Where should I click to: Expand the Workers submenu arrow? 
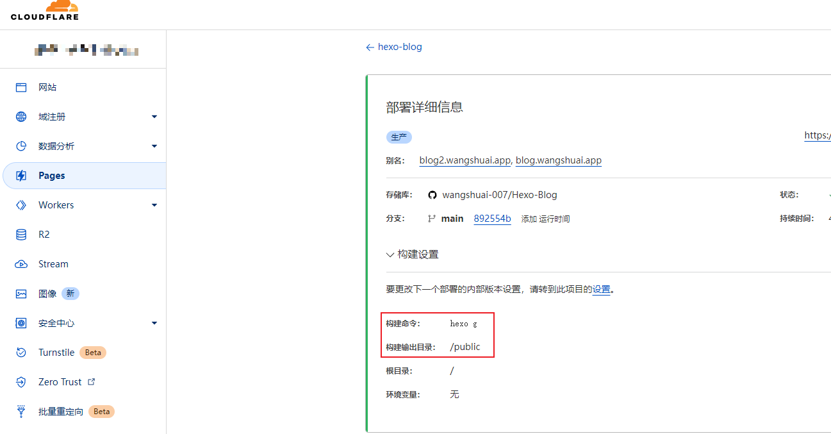(154, 205)
